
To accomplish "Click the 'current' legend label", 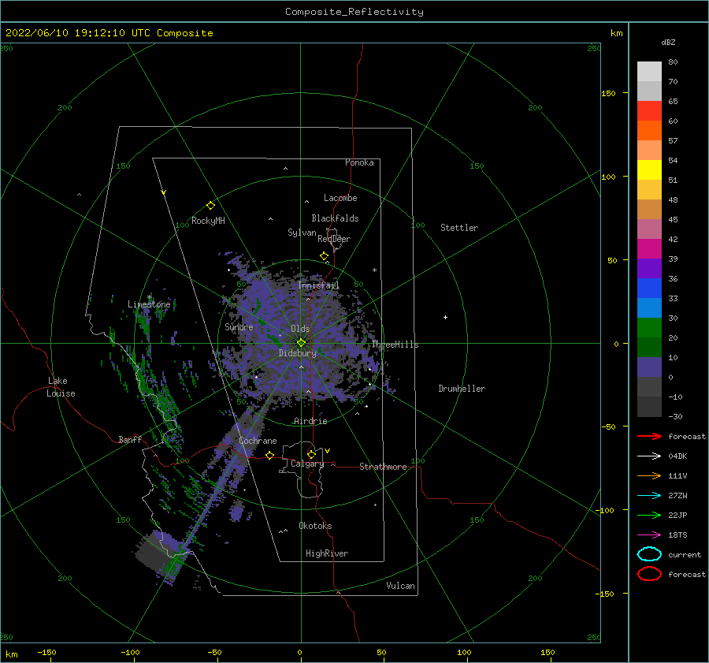I will (x=685, y=555).
